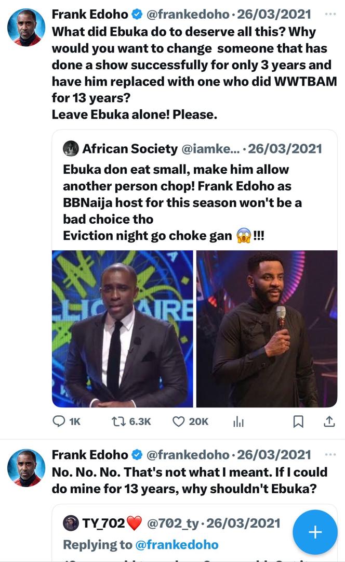
Task: Open more options for the first tweet
Action: 330,14
